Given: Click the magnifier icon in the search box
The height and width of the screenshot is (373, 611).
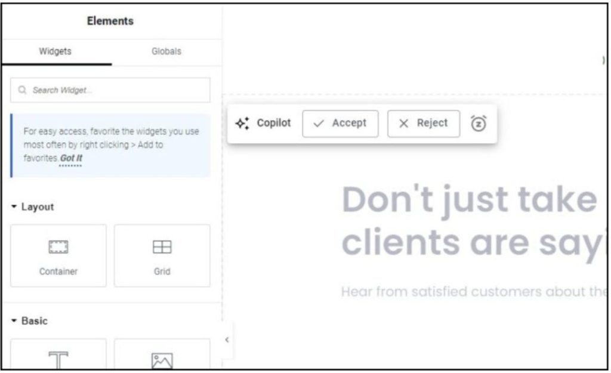Looking at the screenshot, I should [x=22, y=90].
